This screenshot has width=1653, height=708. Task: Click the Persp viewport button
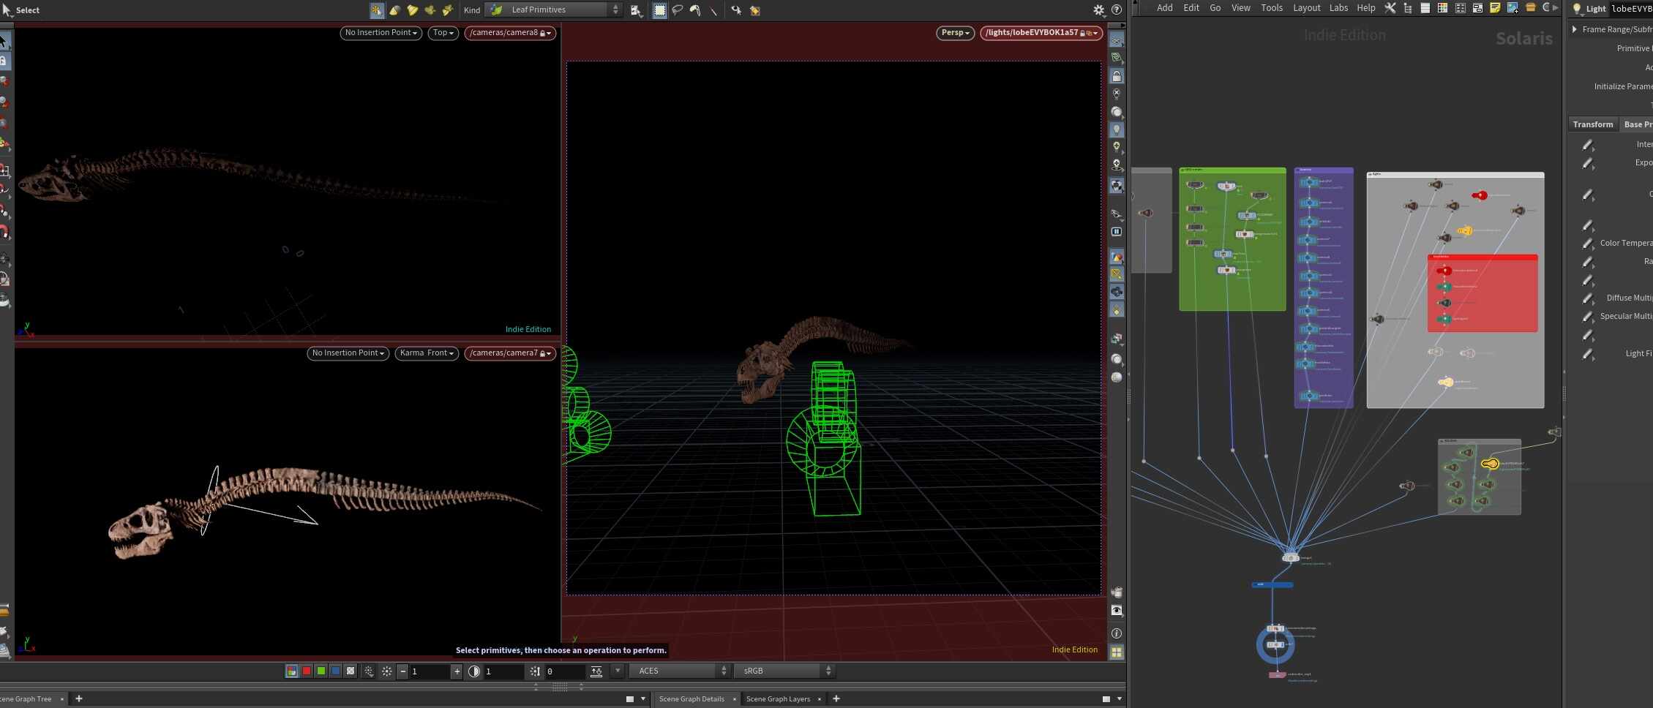point(955,33)
